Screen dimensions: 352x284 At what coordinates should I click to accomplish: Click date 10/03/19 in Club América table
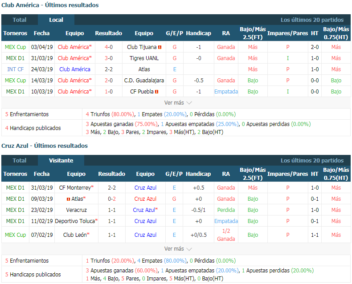pos(42,92)
